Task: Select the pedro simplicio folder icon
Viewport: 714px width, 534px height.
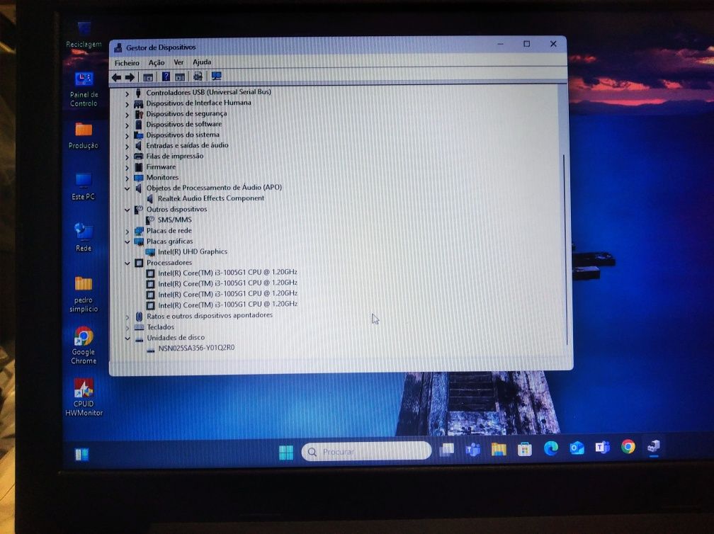Action: tap(84, 294)
